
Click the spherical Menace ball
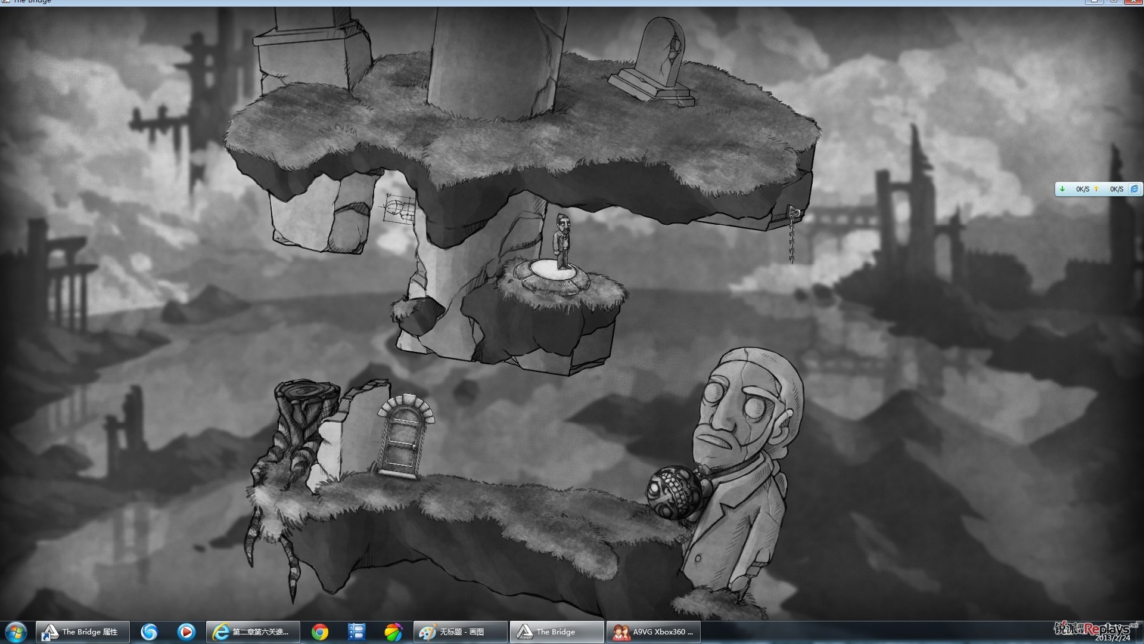[x=674, y=493]
